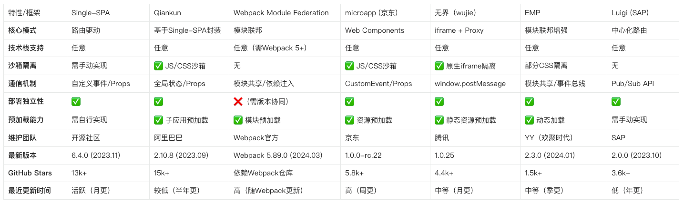Click Single-SPA's 部署独立性 checkmark

(x=76, y=102)
